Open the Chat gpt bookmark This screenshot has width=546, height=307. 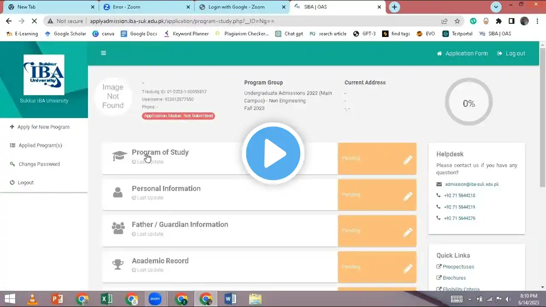point(289,34)
